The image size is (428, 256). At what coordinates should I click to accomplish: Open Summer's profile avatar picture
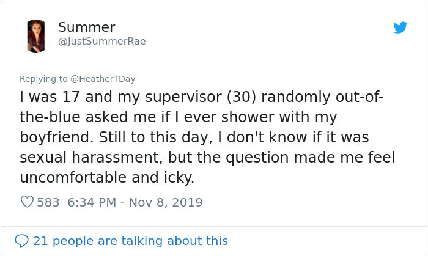[36, 35]
